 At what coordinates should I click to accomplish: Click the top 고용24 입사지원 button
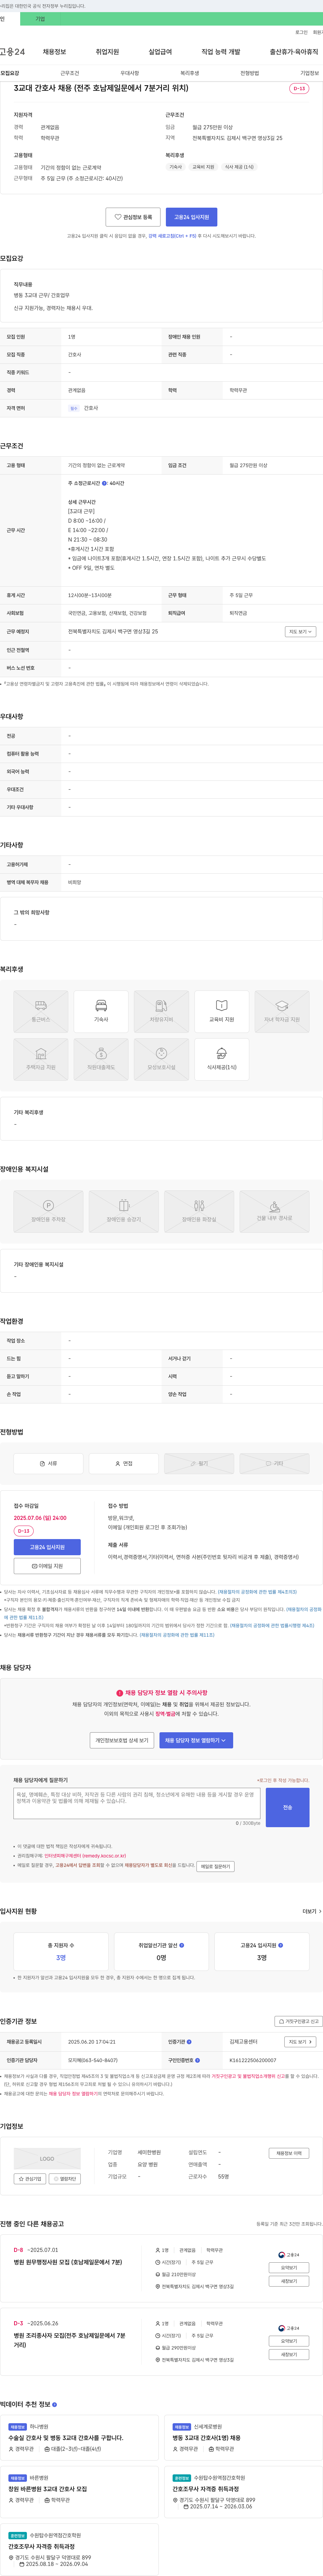(x=191, y=217)
